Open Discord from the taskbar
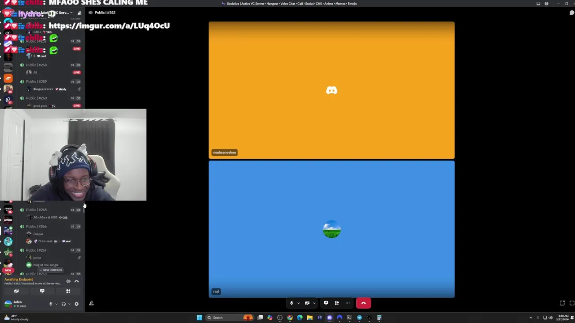 [x=330, y=318]
